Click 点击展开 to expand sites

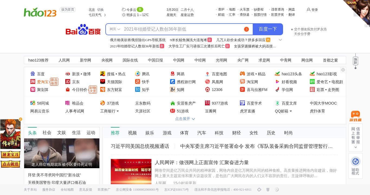(185, 119)
